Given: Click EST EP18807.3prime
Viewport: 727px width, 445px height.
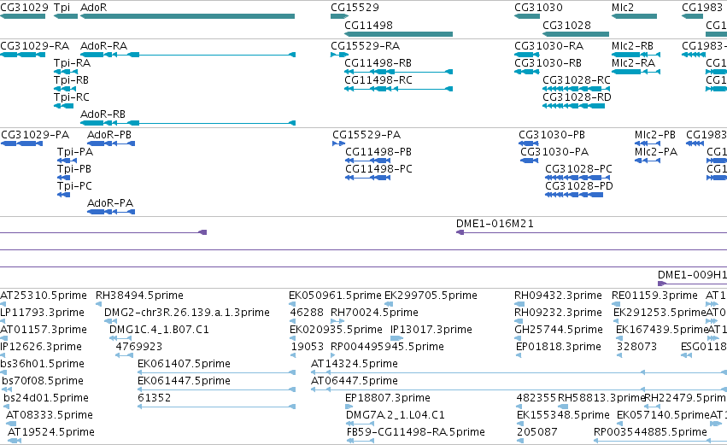Looking at the screenshot, I should (349, 407).
